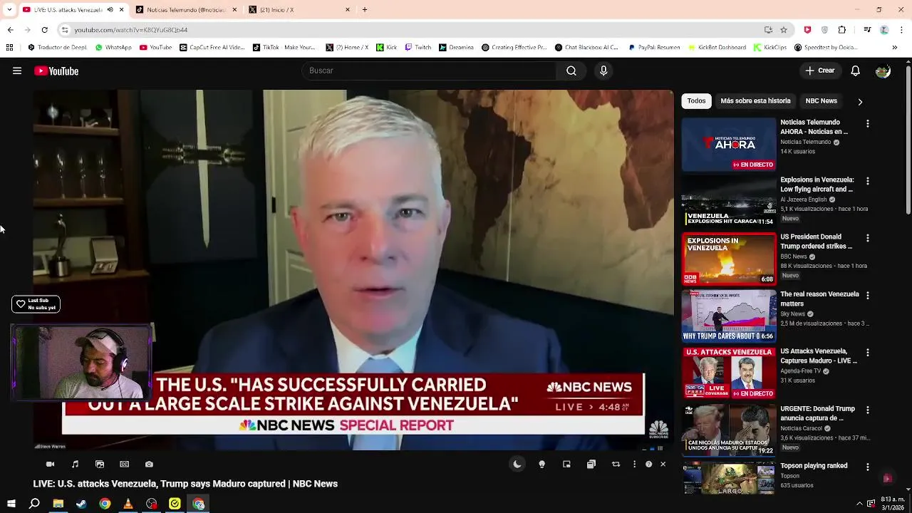Open the Speedtest by Ookla bookmark

(x=826, y=48)
